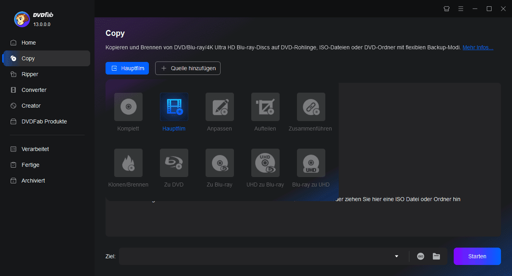Open the hamburger menu in title bar
This screenshot has width=512, height=276.
coord(461,9)
